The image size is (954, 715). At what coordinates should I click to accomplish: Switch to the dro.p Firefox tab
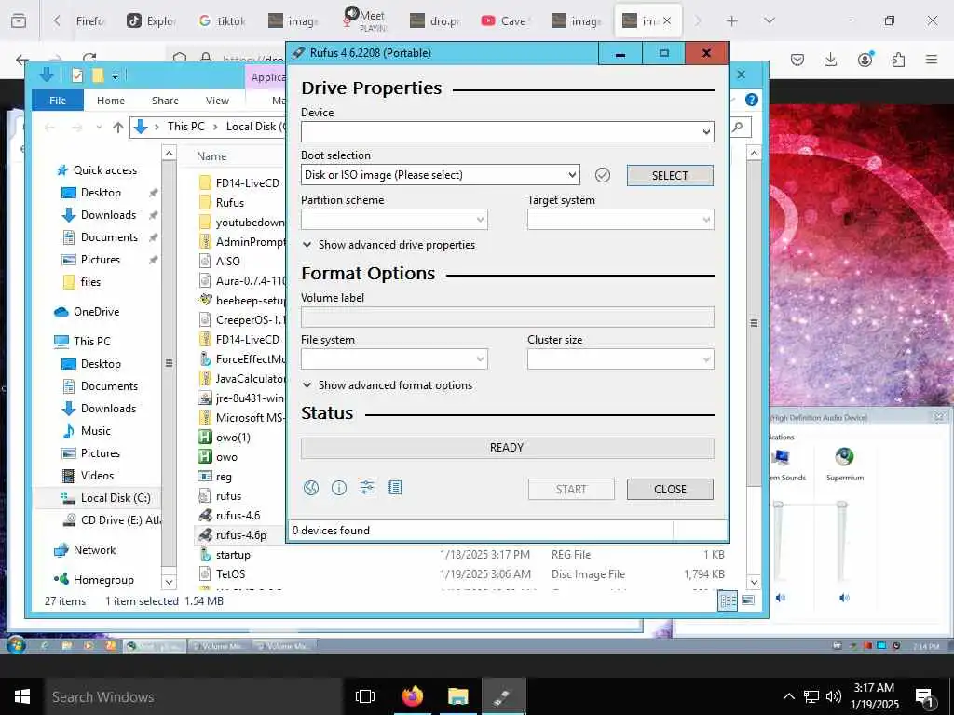click(436, 21)
